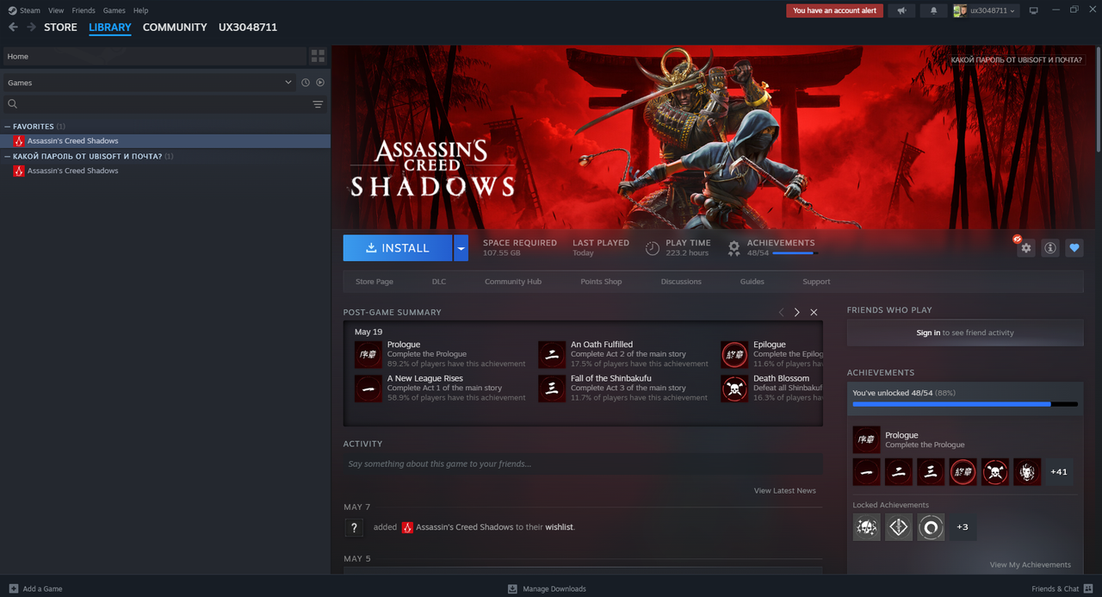Toggle ready-to-play filter icon

point(320,83)
